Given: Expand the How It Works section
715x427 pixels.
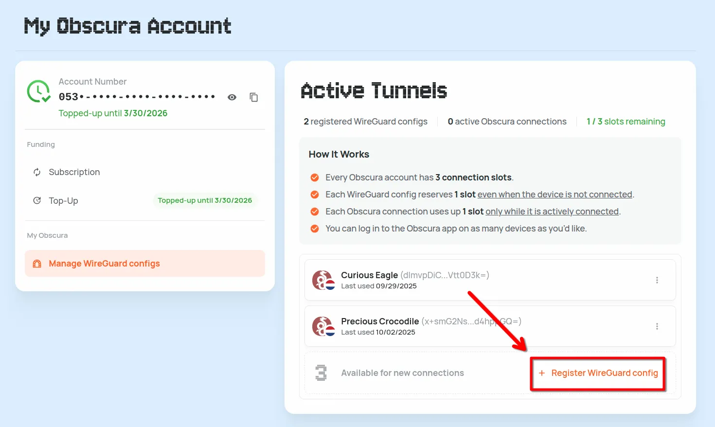Looking at the screenshot, I should (x=339, y=154).
